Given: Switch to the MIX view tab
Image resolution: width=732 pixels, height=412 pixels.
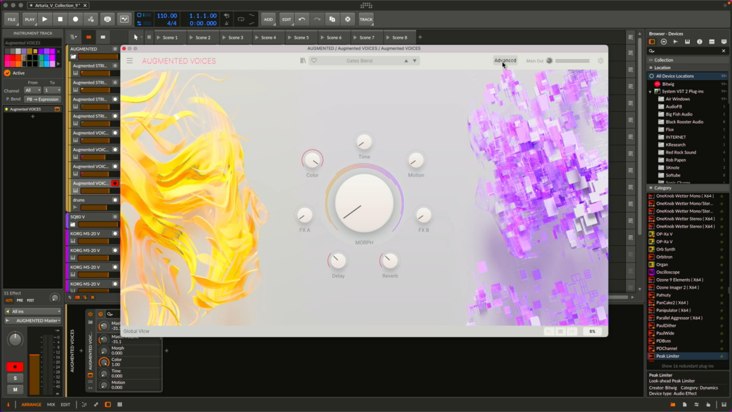Looking at the screenshot, I should coord(51,404).
